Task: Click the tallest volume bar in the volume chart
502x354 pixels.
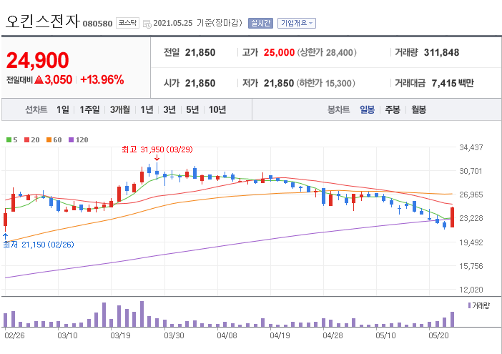Action: click(x=142, y=314)
